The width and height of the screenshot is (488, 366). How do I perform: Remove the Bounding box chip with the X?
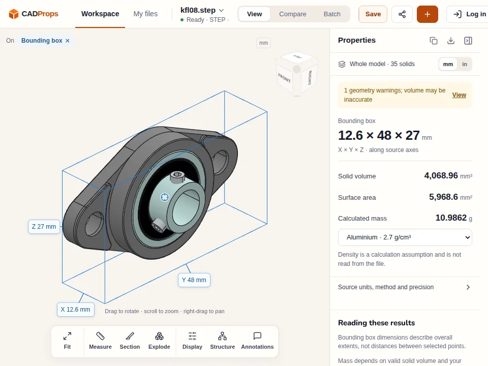tap(68, 41)
